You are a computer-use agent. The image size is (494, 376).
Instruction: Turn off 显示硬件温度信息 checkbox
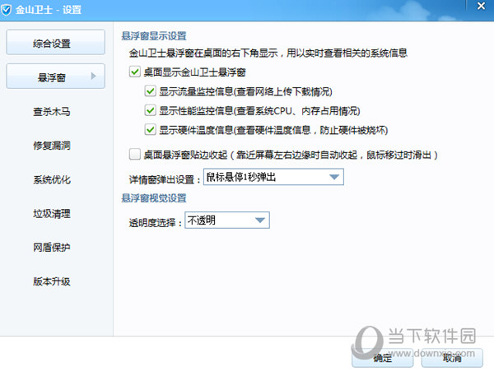[150, 129]
